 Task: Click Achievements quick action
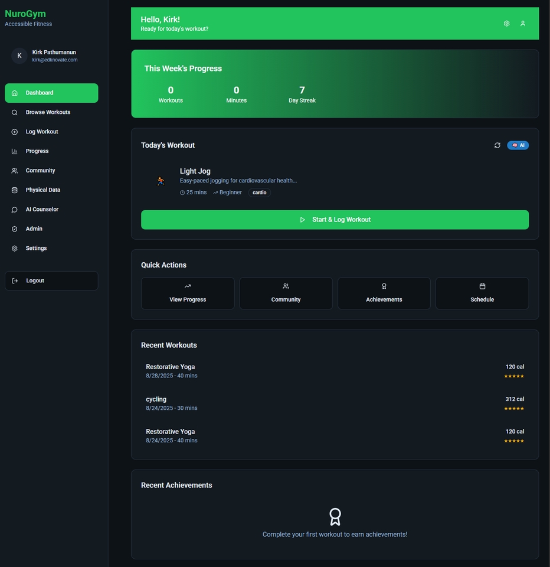click(384, 294)
